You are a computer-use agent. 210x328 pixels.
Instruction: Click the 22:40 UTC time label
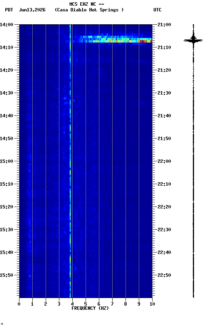point(164,252)
